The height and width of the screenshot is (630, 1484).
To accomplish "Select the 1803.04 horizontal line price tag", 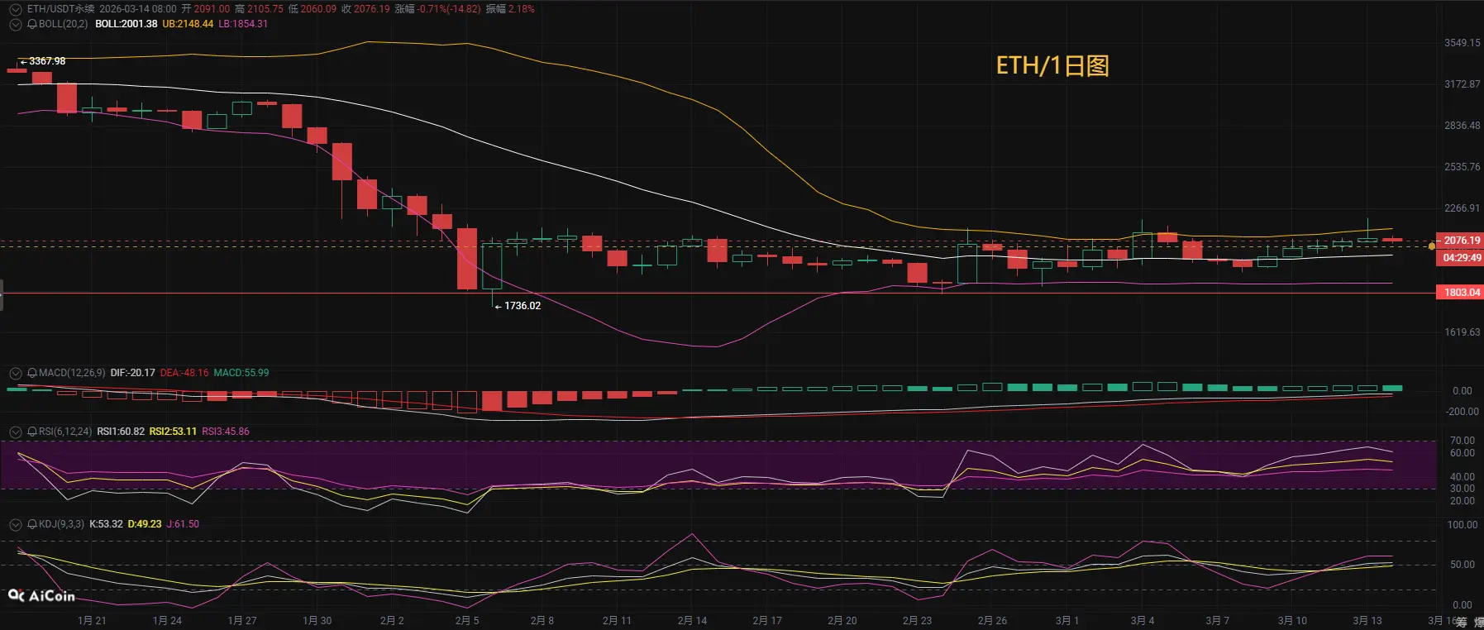I will (1462, 293).
